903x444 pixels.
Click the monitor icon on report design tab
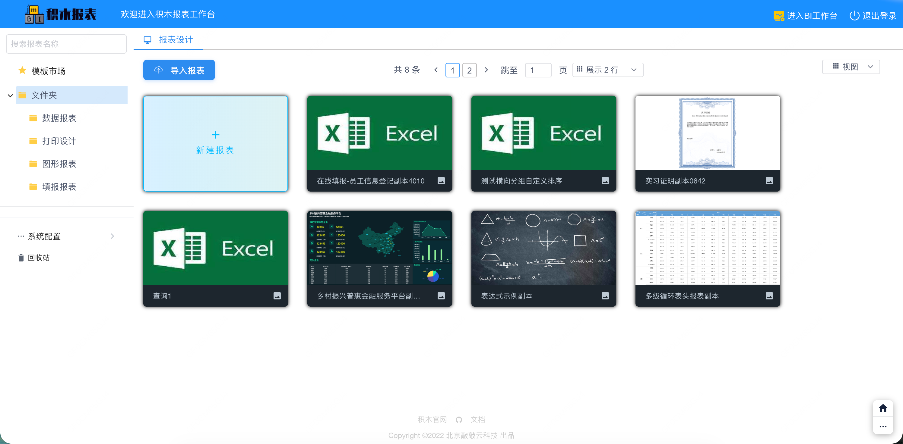pyautogui.click(x=147, y=40)
